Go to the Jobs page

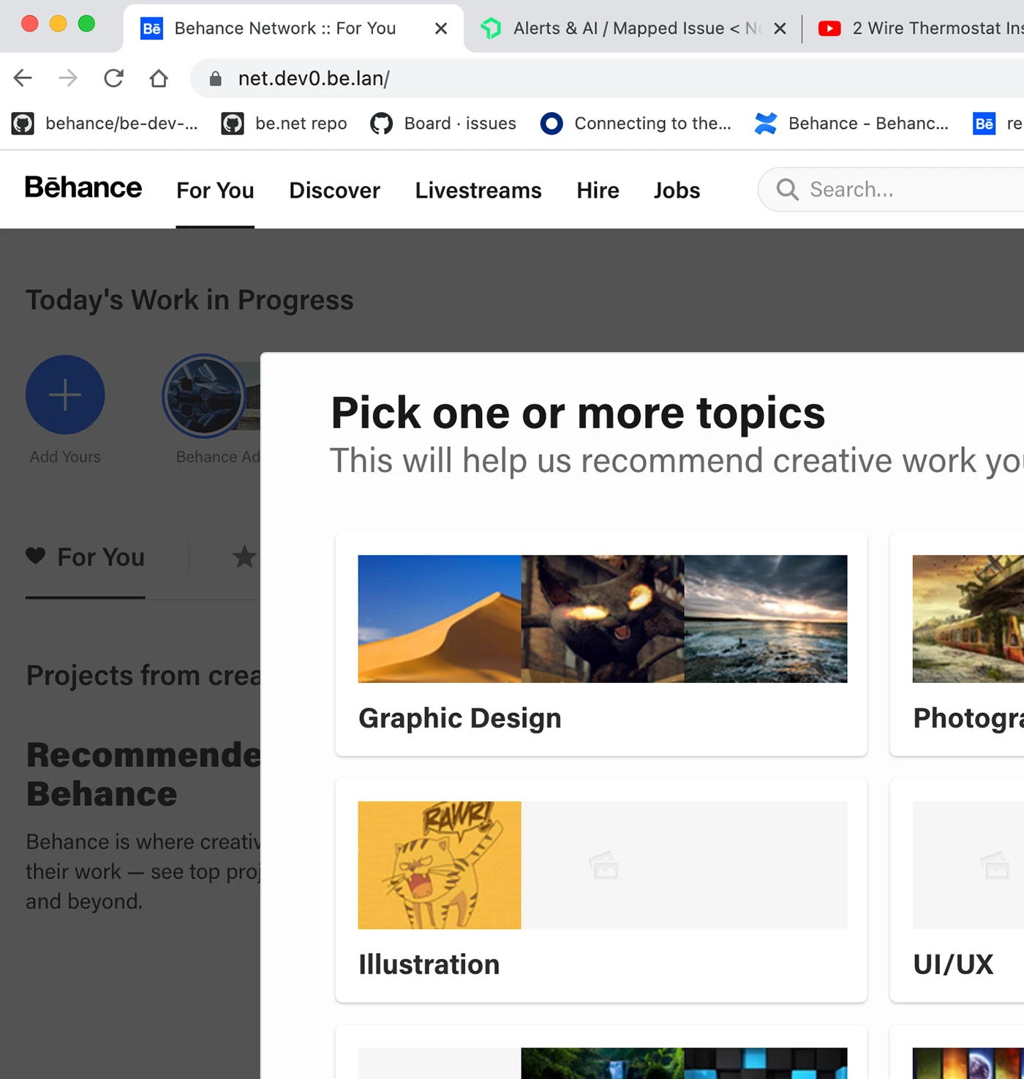pyautogui.click(x=677, y=190)
